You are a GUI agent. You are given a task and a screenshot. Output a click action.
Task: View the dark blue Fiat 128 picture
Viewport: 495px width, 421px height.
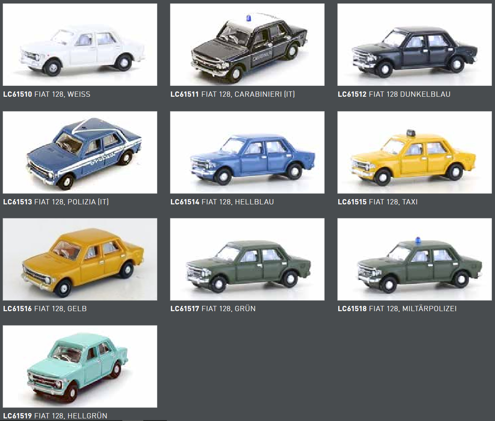coord(415,45)
